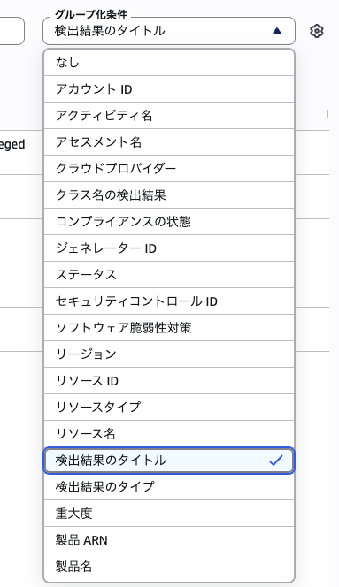Viewport: 339px width, 587px height.
Task: Select アクティビティ名 grouping option
Action: click(x=169, y=116)
